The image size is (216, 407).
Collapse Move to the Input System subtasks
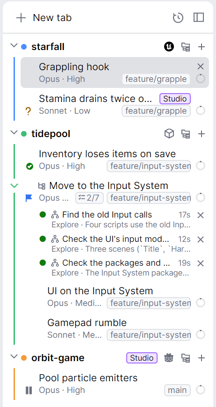coord(14,186)
